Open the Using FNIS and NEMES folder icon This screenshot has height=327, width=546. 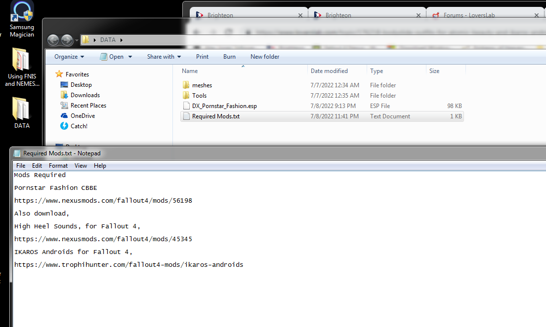click(22, 67)
